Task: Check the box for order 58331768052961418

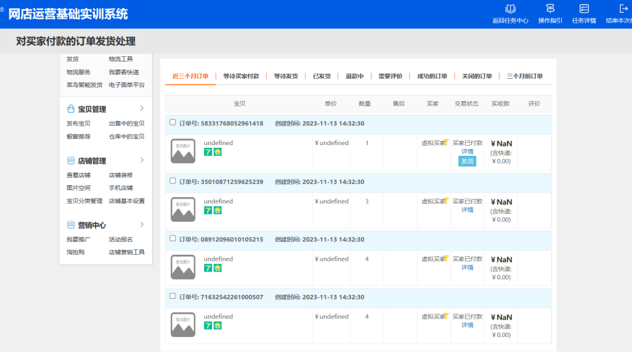Action: 173,122
